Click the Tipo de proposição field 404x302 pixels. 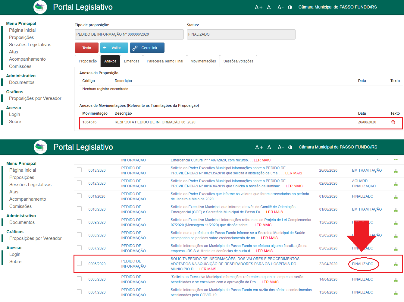click(129, 34)
